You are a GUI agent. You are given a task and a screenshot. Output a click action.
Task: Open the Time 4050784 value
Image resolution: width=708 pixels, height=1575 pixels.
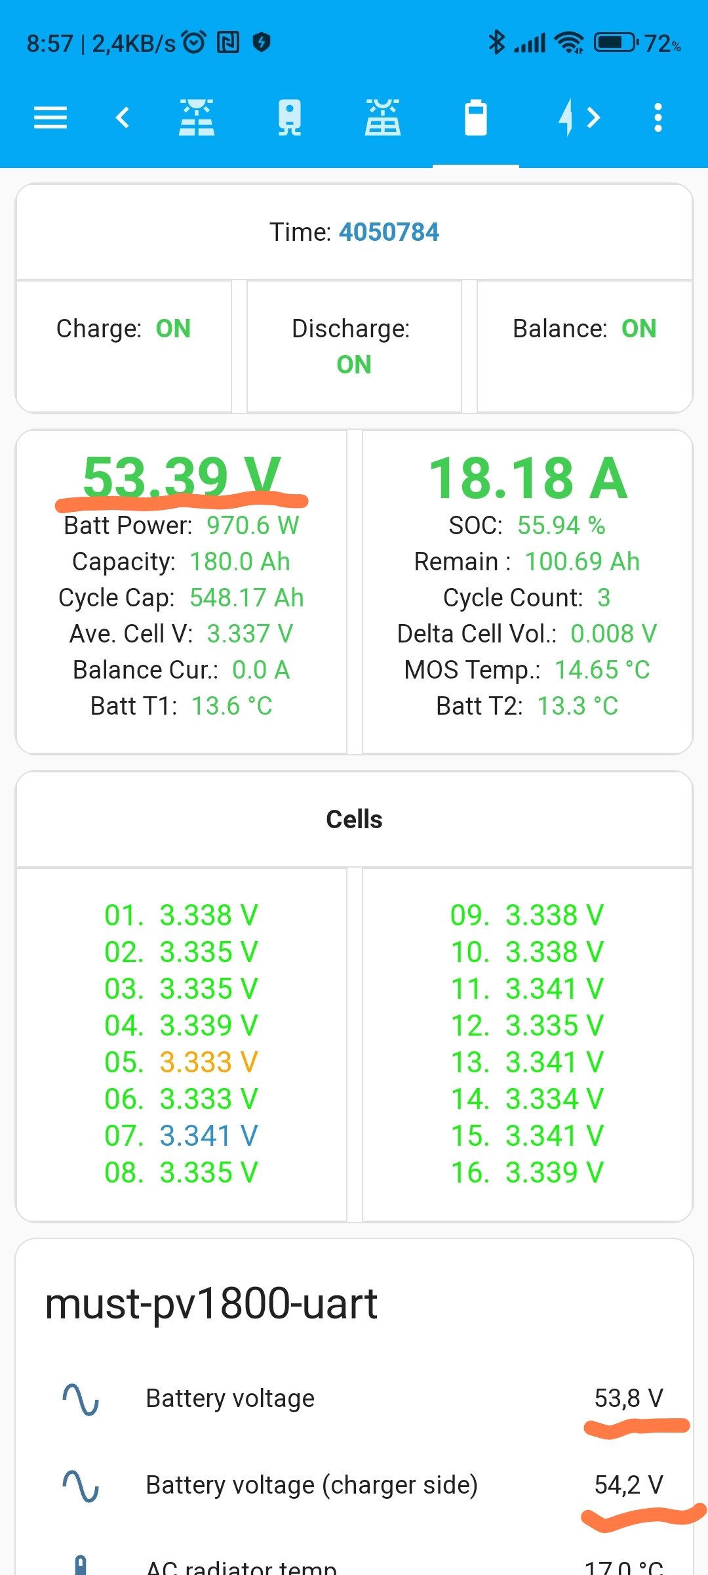(389, 232)
